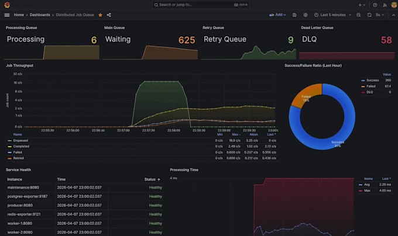Open the plus new-item dropdown
Screen dimensions: 398x236
coord(362,5)
